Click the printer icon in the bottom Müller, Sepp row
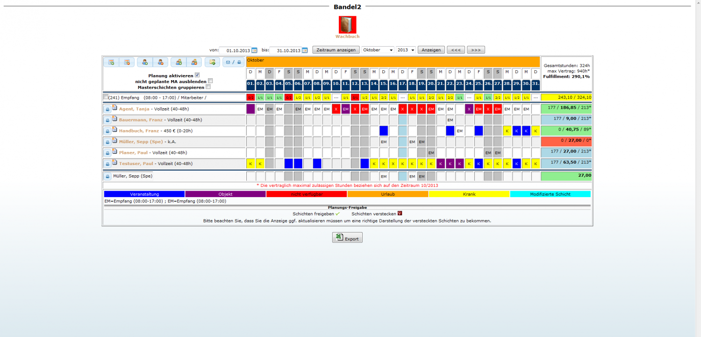The image size is (701, 337). [x=107, y=177]
